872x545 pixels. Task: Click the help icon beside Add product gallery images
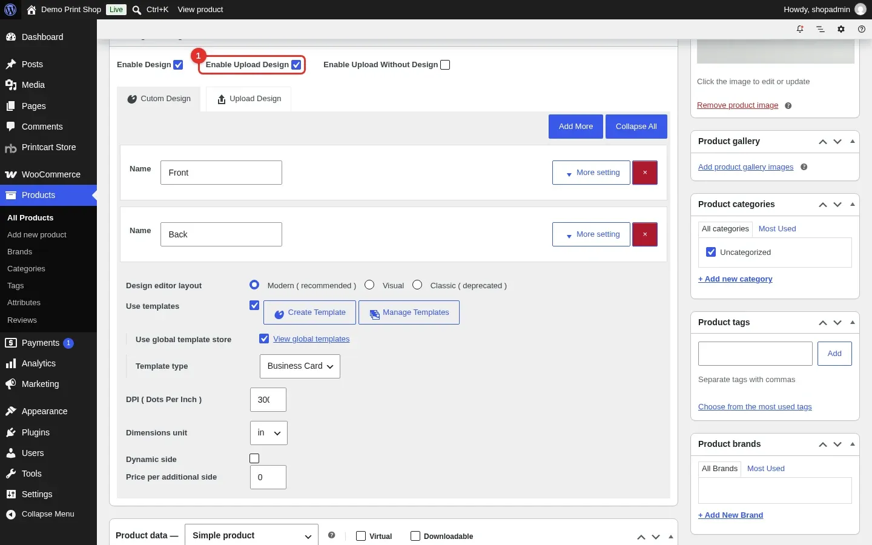click(x=804, y=167)
